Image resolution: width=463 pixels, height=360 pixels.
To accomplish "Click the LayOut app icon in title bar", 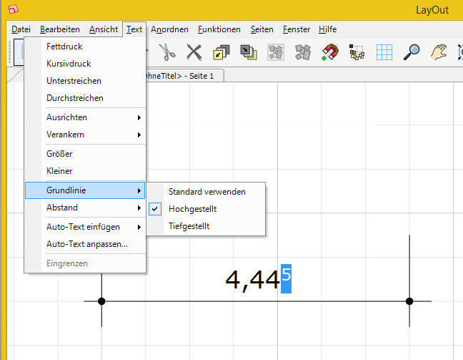I will (13, 10).
